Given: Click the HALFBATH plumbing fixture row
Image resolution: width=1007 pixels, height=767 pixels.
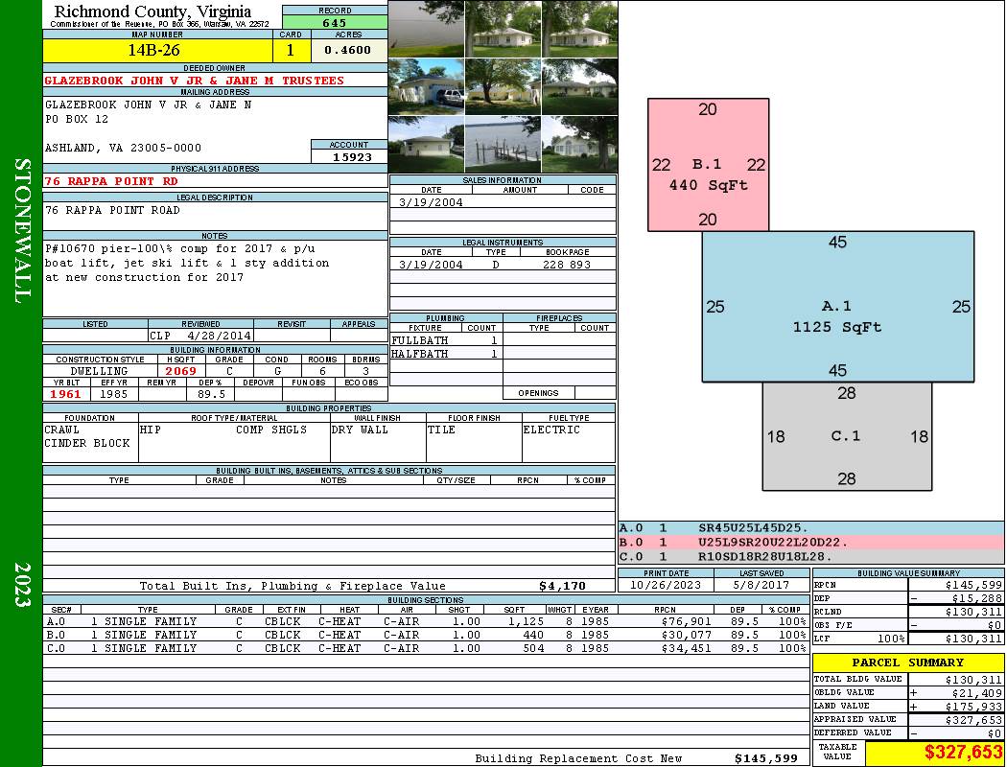Looking at the screenshot, I should click(x=446, y=354).
